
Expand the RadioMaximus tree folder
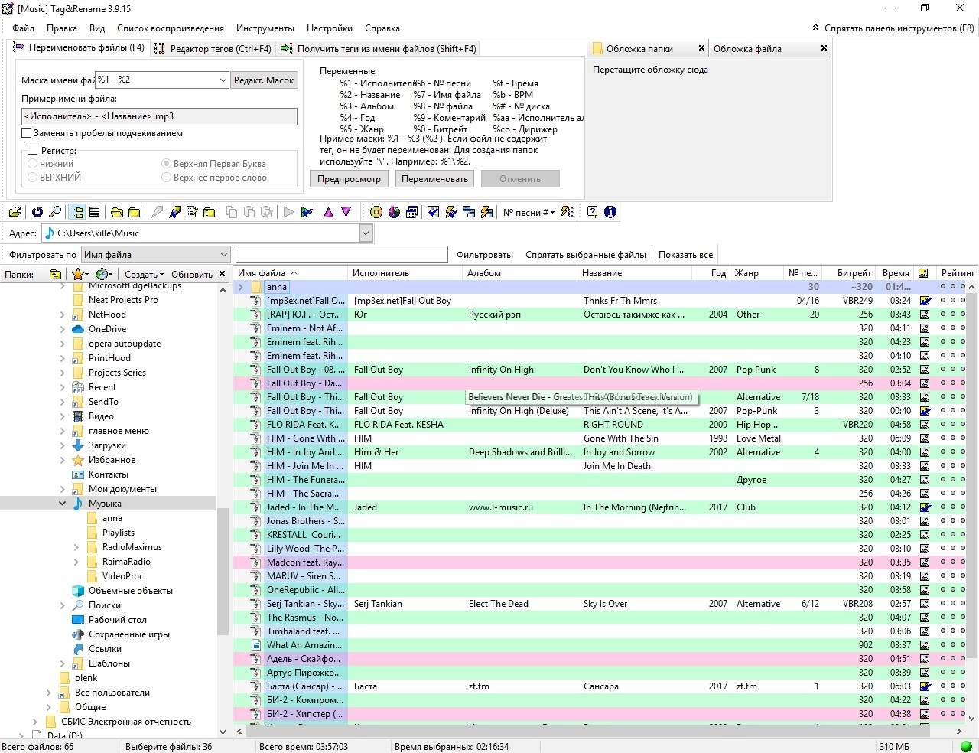pyautogui.click(x=76, y=547)
